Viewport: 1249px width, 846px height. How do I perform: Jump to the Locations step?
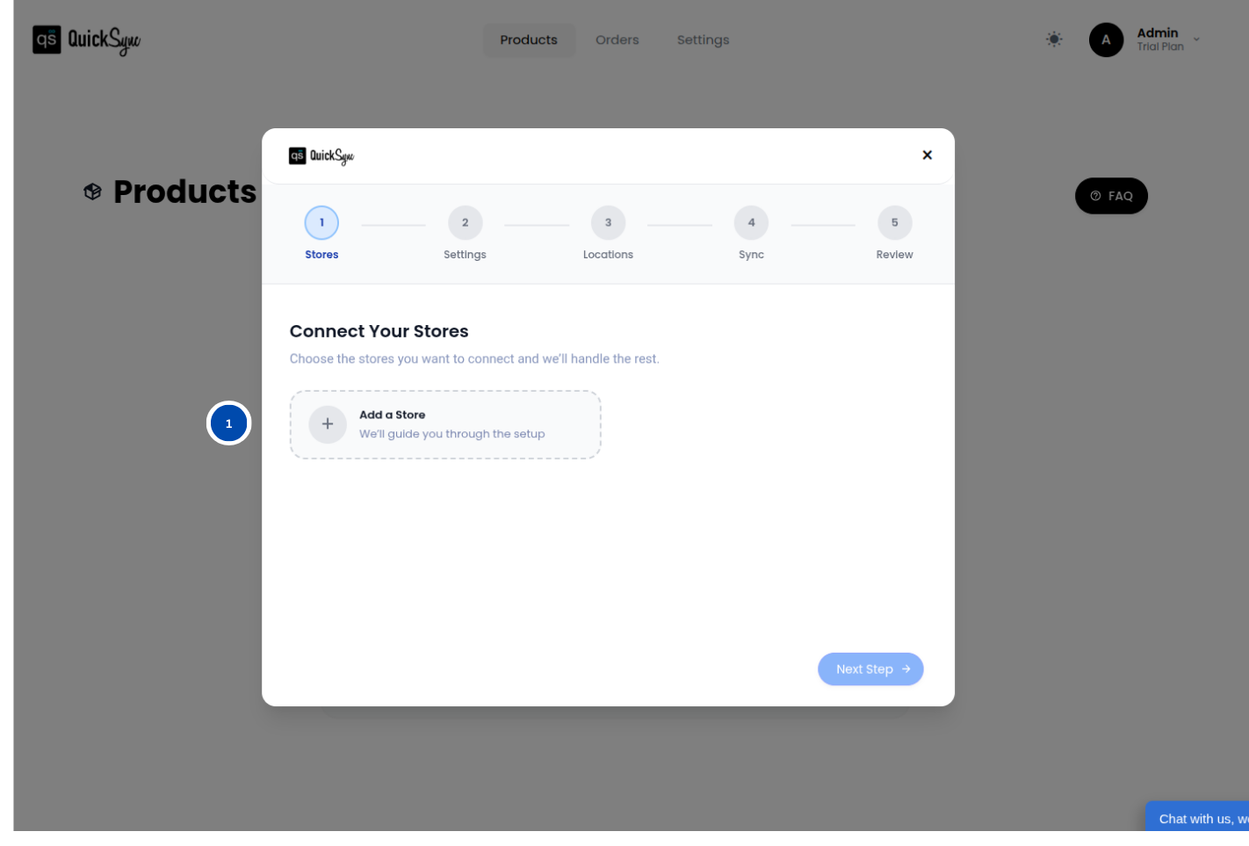pos(608,222)
